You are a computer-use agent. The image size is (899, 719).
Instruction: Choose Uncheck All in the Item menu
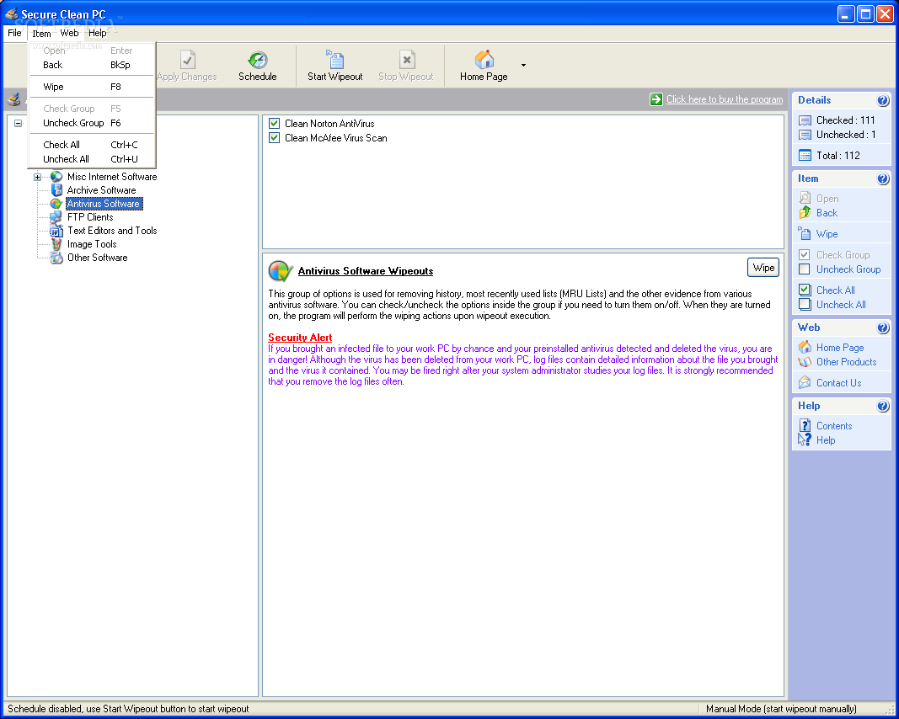(92, 159)
